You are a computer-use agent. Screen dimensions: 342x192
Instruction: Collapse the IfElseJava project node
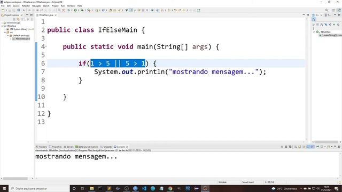(2, 26)
